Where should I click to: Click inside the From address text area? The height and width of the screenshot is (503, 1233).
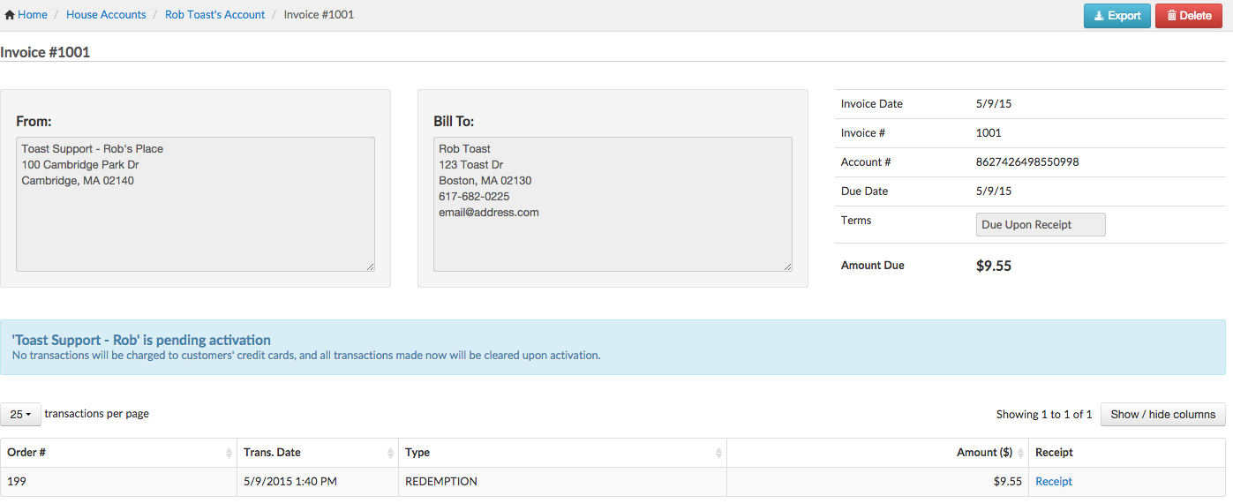tap(195, 212)
